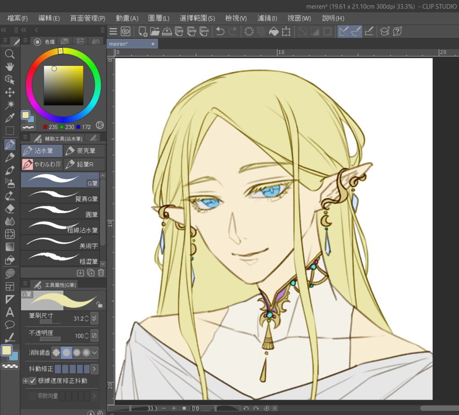Duplicate sub tool icon
Screen dimensions: 459x415
click(91, 273)
